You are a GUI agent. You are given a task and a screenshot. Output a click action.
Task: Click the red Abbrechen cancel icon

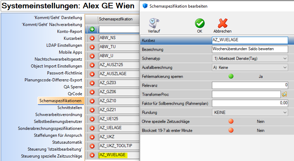point(222,24)
